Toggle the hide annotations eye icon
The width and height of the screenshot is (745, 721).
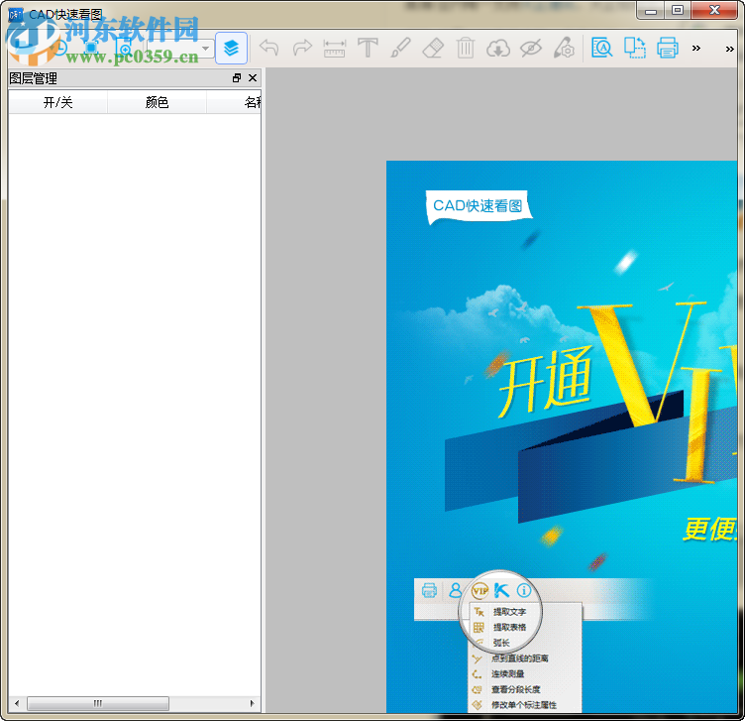[531, 48]
